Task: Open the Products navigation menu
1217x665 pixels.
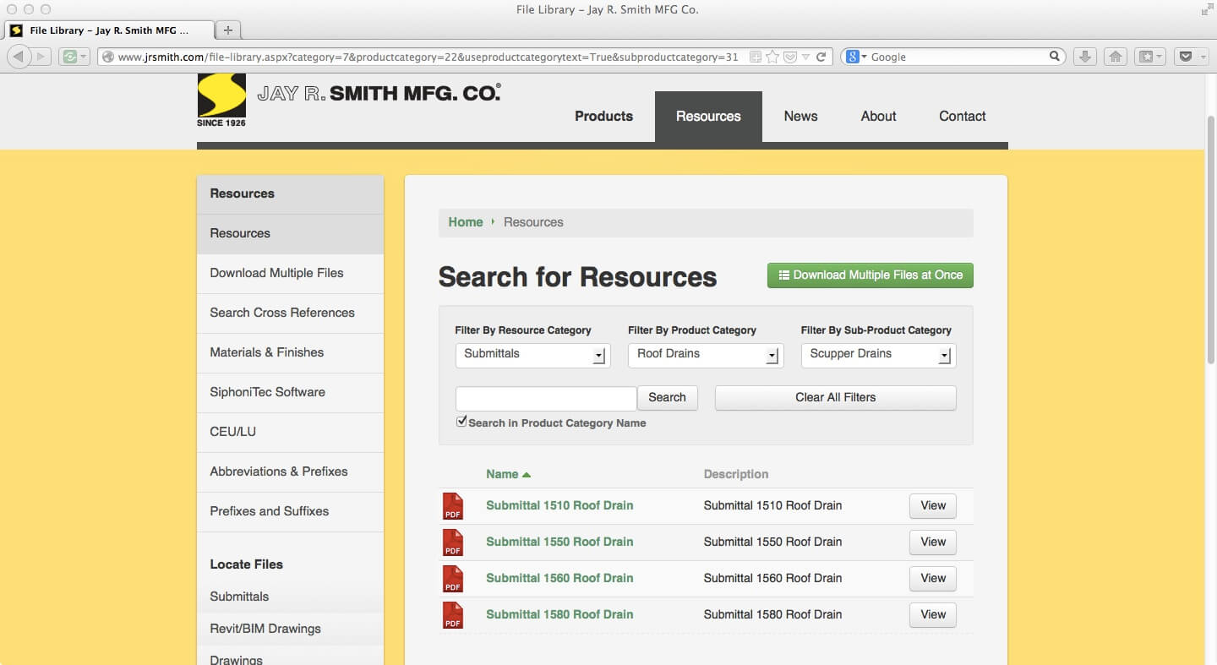Action: point(603,117)
